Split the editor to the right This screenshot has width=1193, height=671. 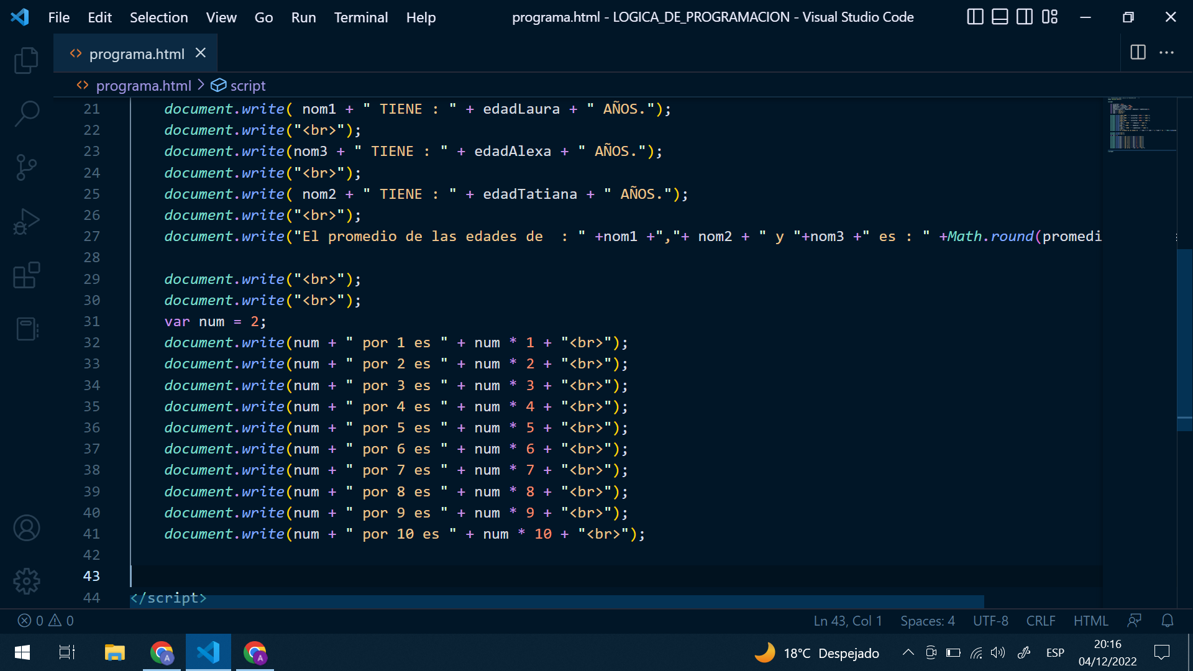[x=1138, y=52]
